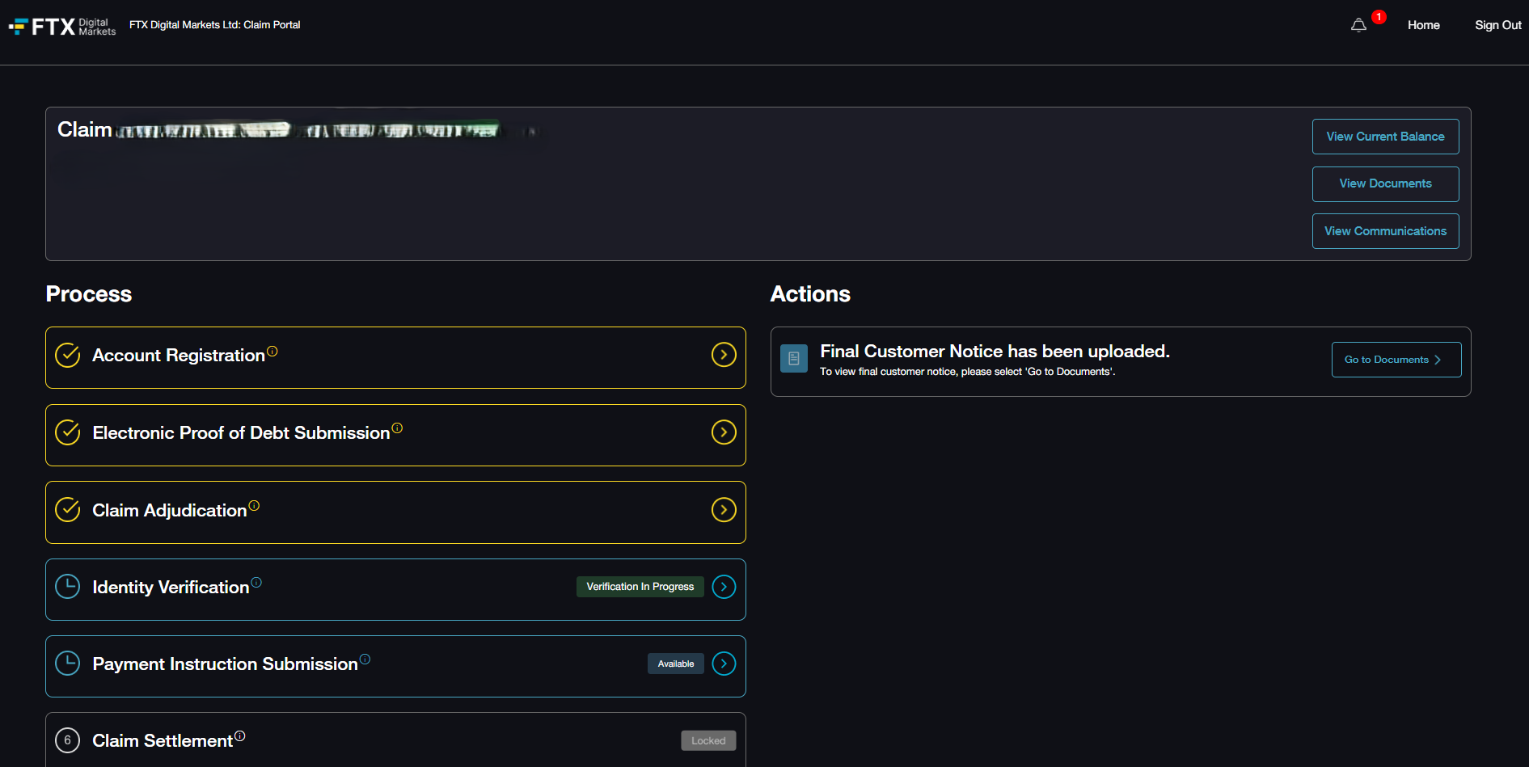Click Sign Out in the navigation bar
Screen dimensions: 1529x767
point(1497,25)
